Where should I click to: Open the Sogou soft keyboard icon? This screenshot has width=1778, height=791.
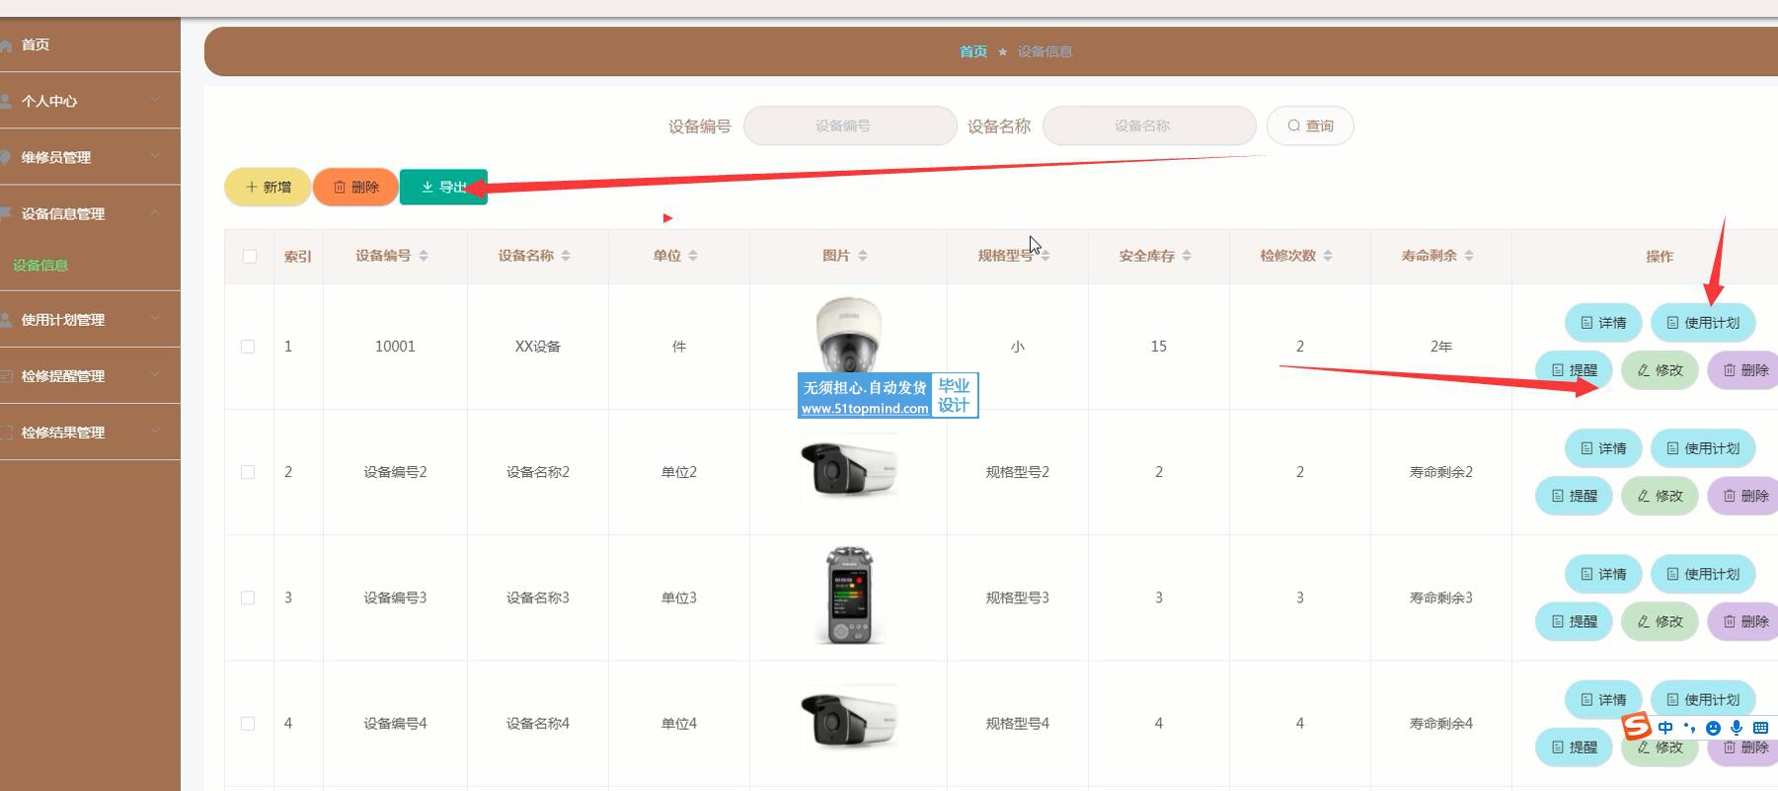pyautogui.click(x=1761, y=728)
